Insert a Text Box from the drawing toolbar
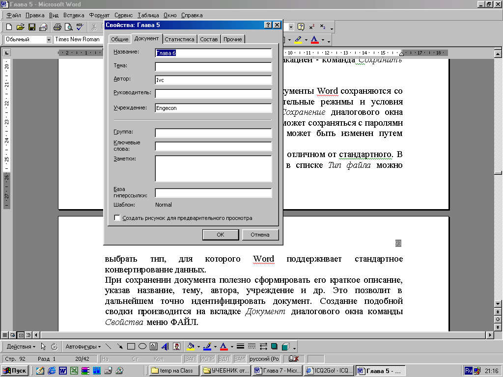 pos(154,346)
